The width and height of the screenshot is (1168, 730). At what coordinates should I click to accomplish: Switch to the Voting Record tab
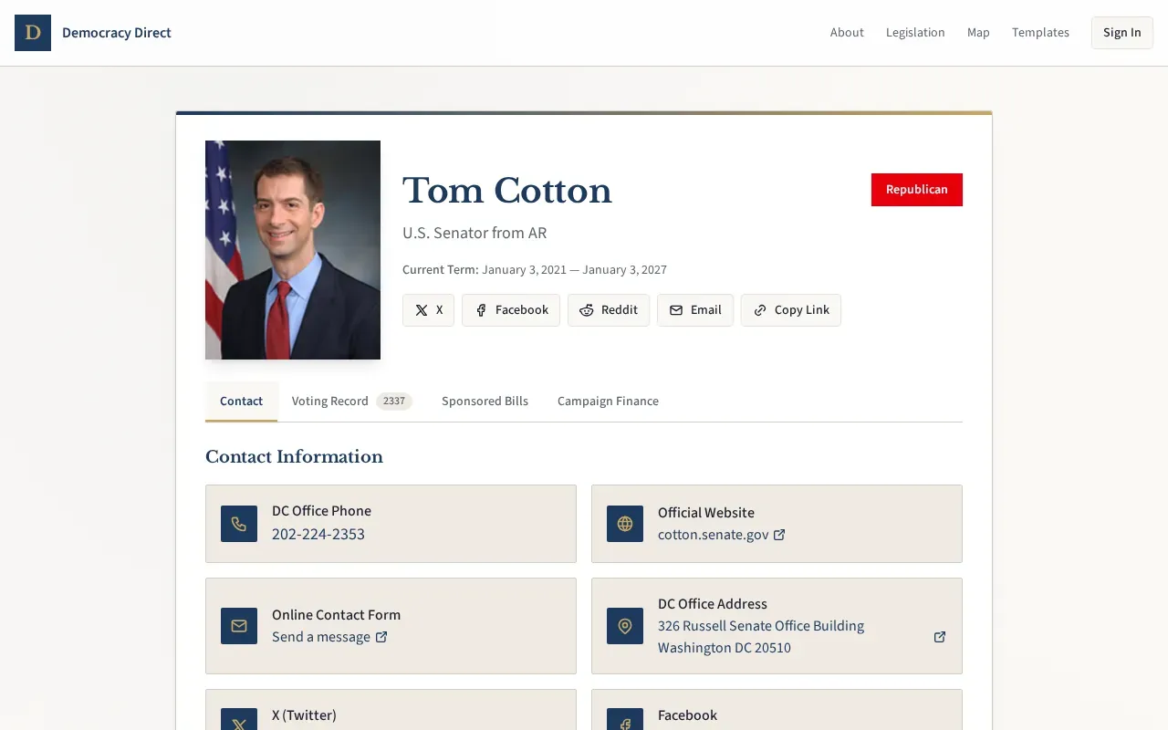tap(329, 401)
